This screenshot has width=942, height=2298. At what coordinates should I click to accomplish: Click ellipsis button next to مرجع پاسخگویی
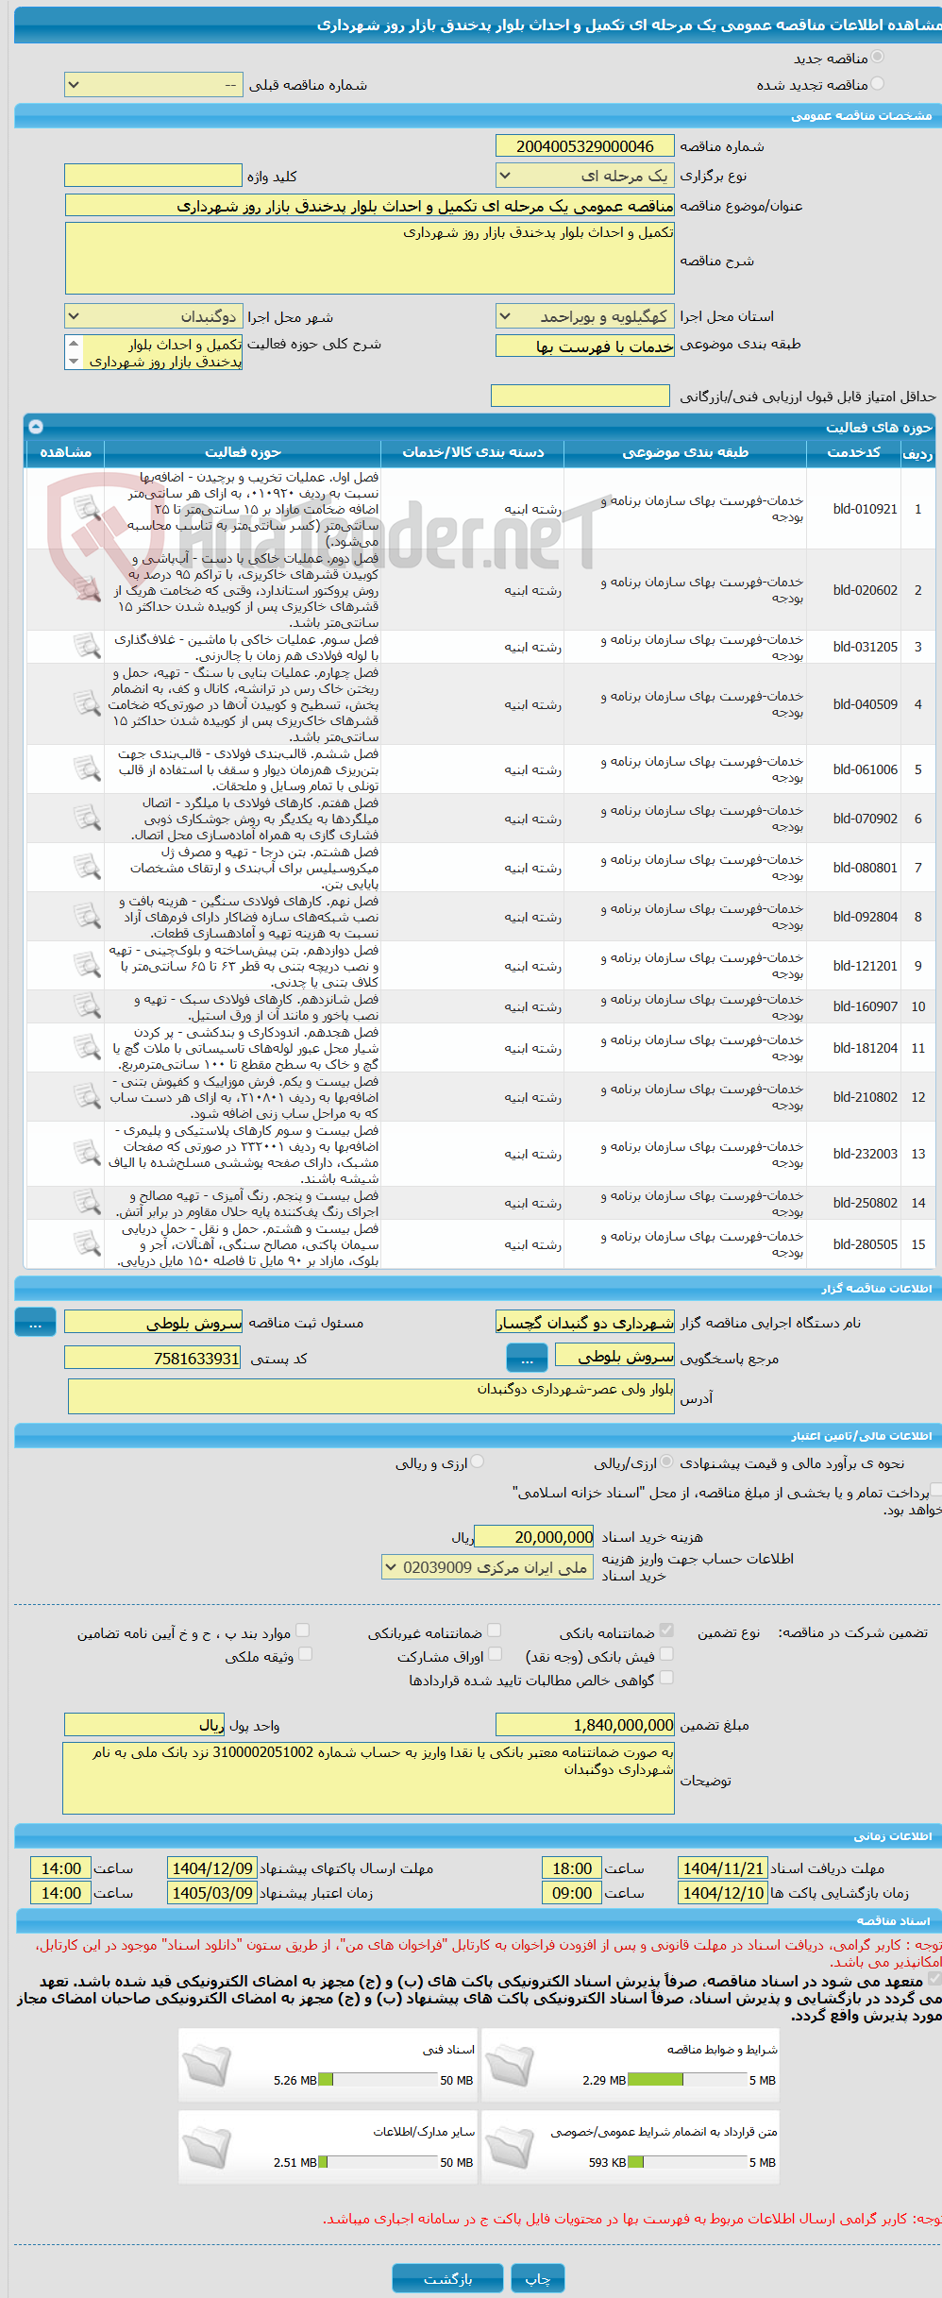point(527,1359)
